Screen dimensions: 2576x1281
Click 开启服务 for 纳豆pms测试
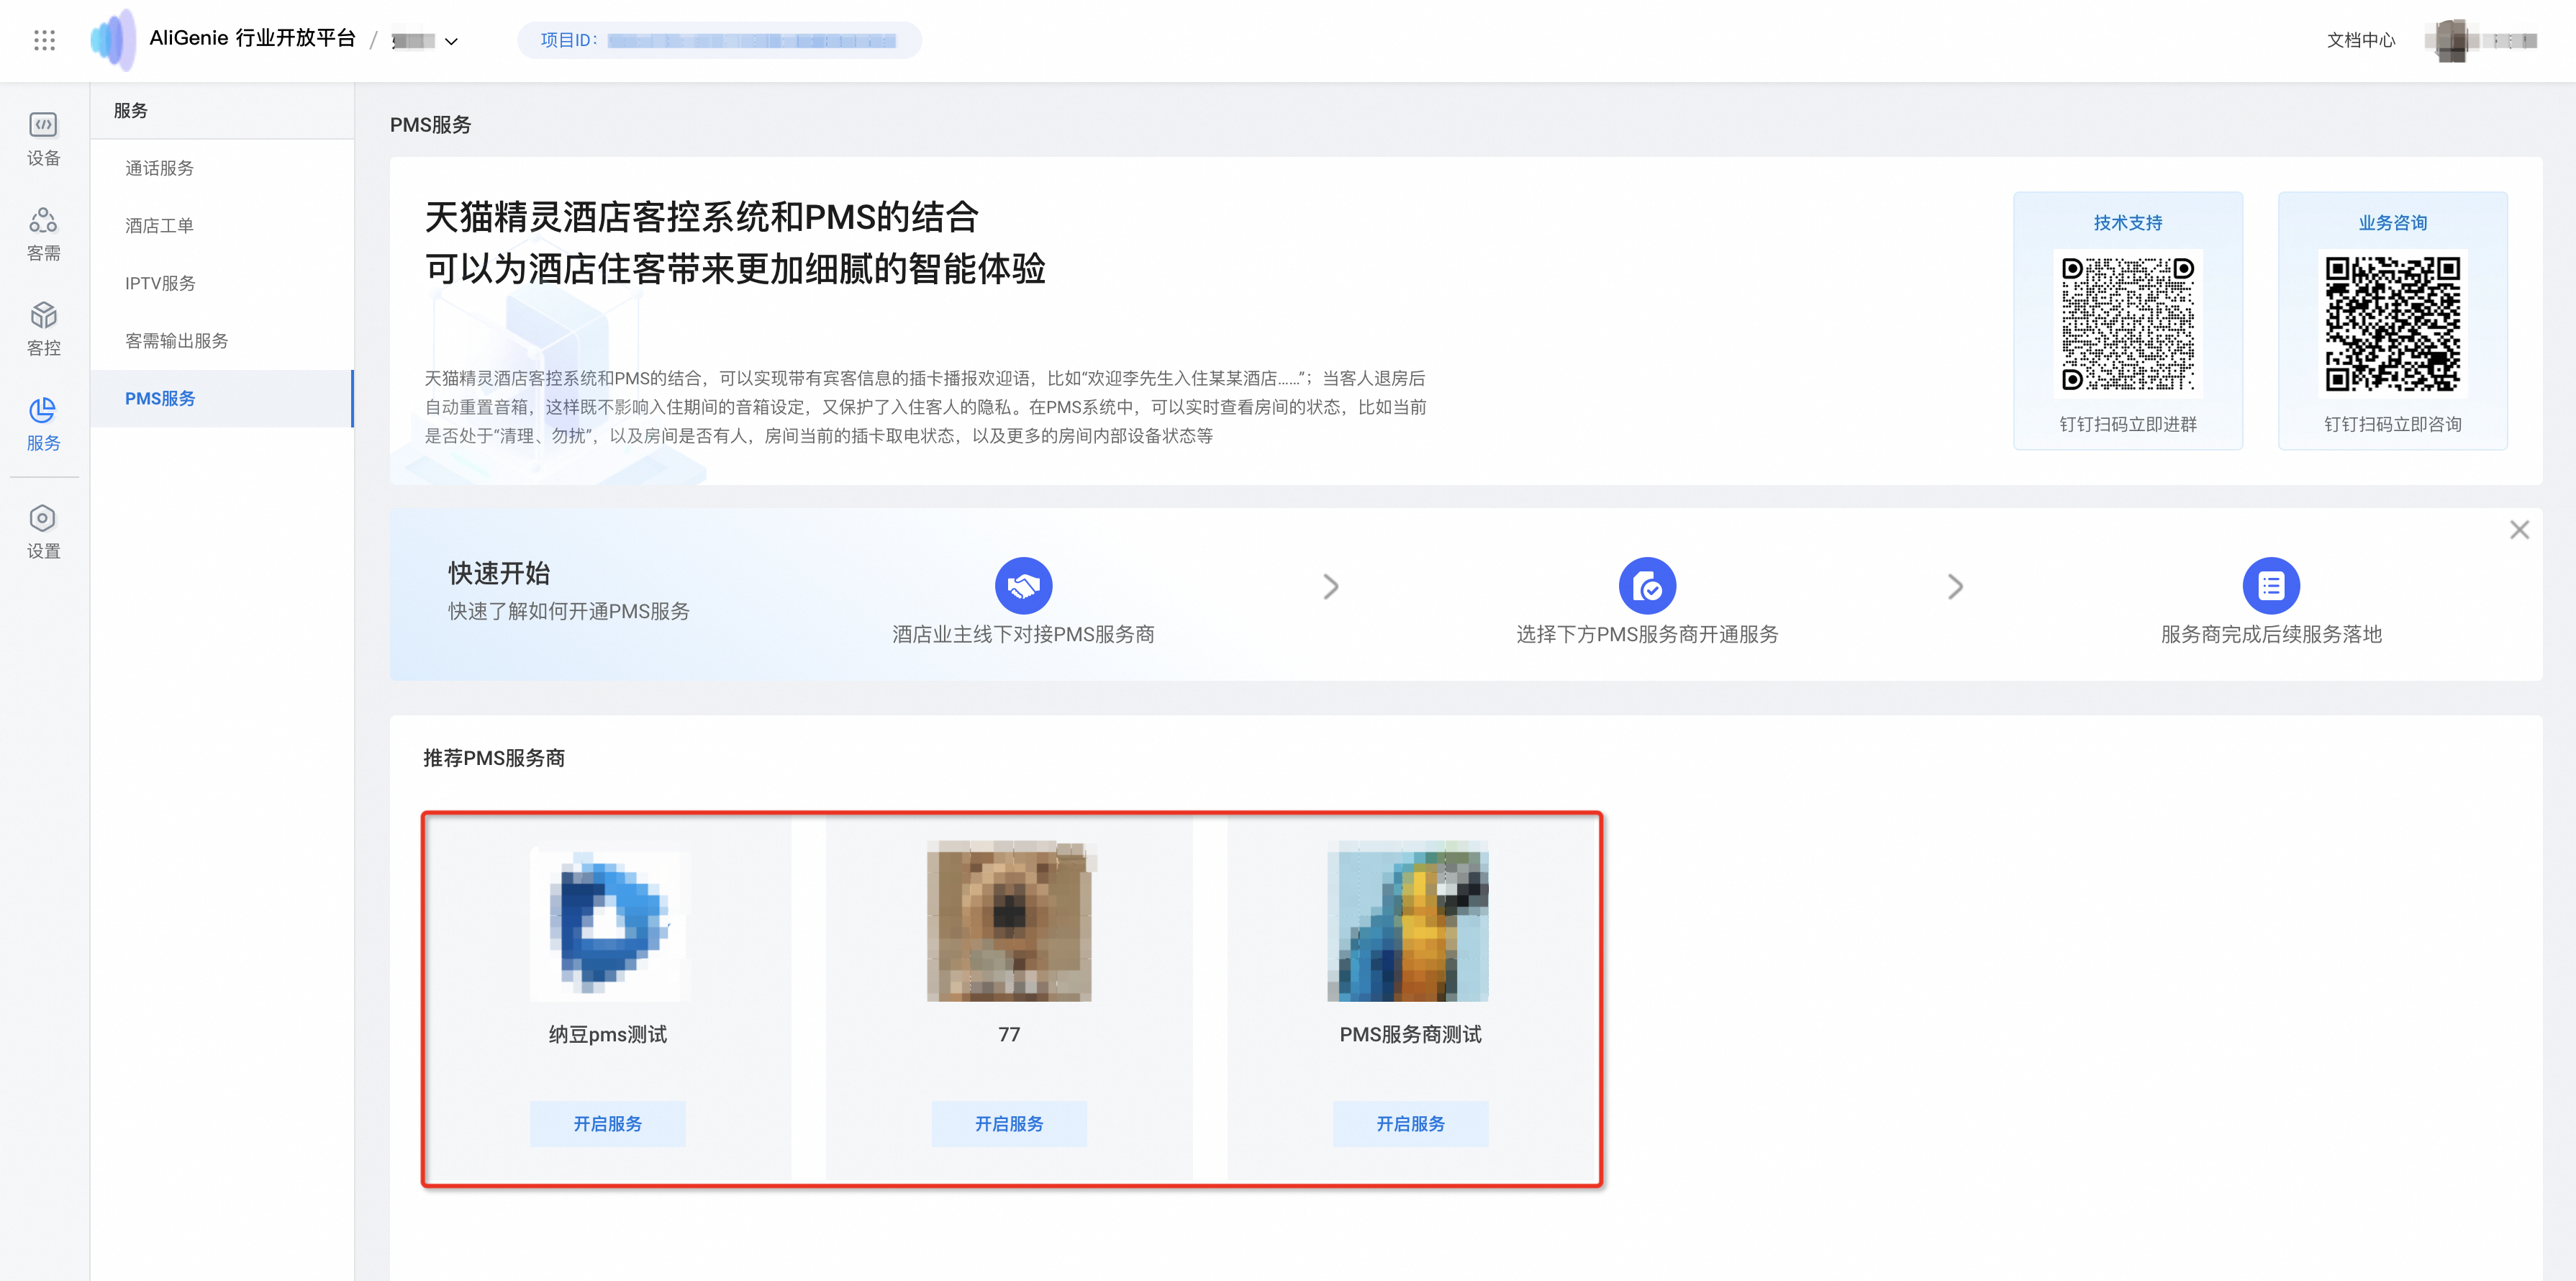608,1124
